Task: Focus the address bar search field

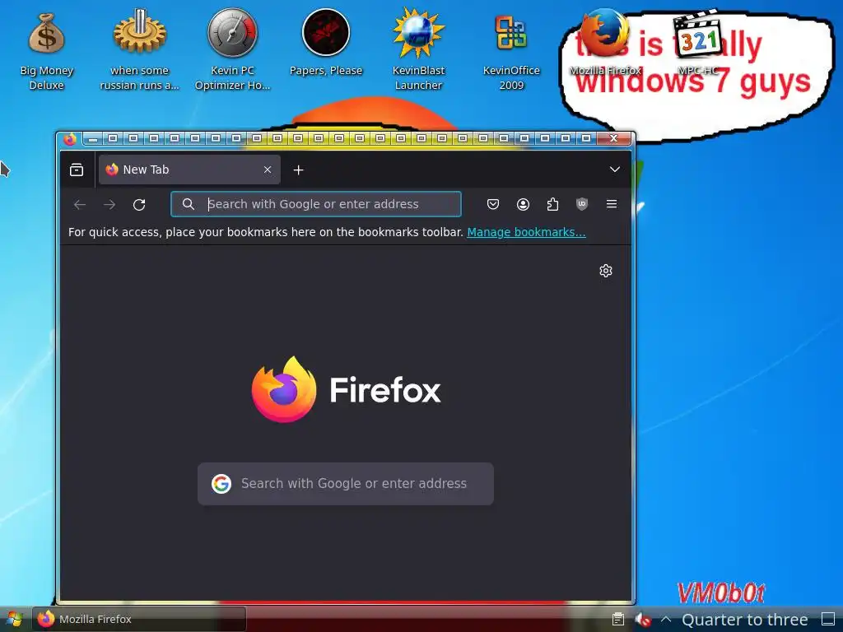Action: pyautogui.click(x=316, y=204)
